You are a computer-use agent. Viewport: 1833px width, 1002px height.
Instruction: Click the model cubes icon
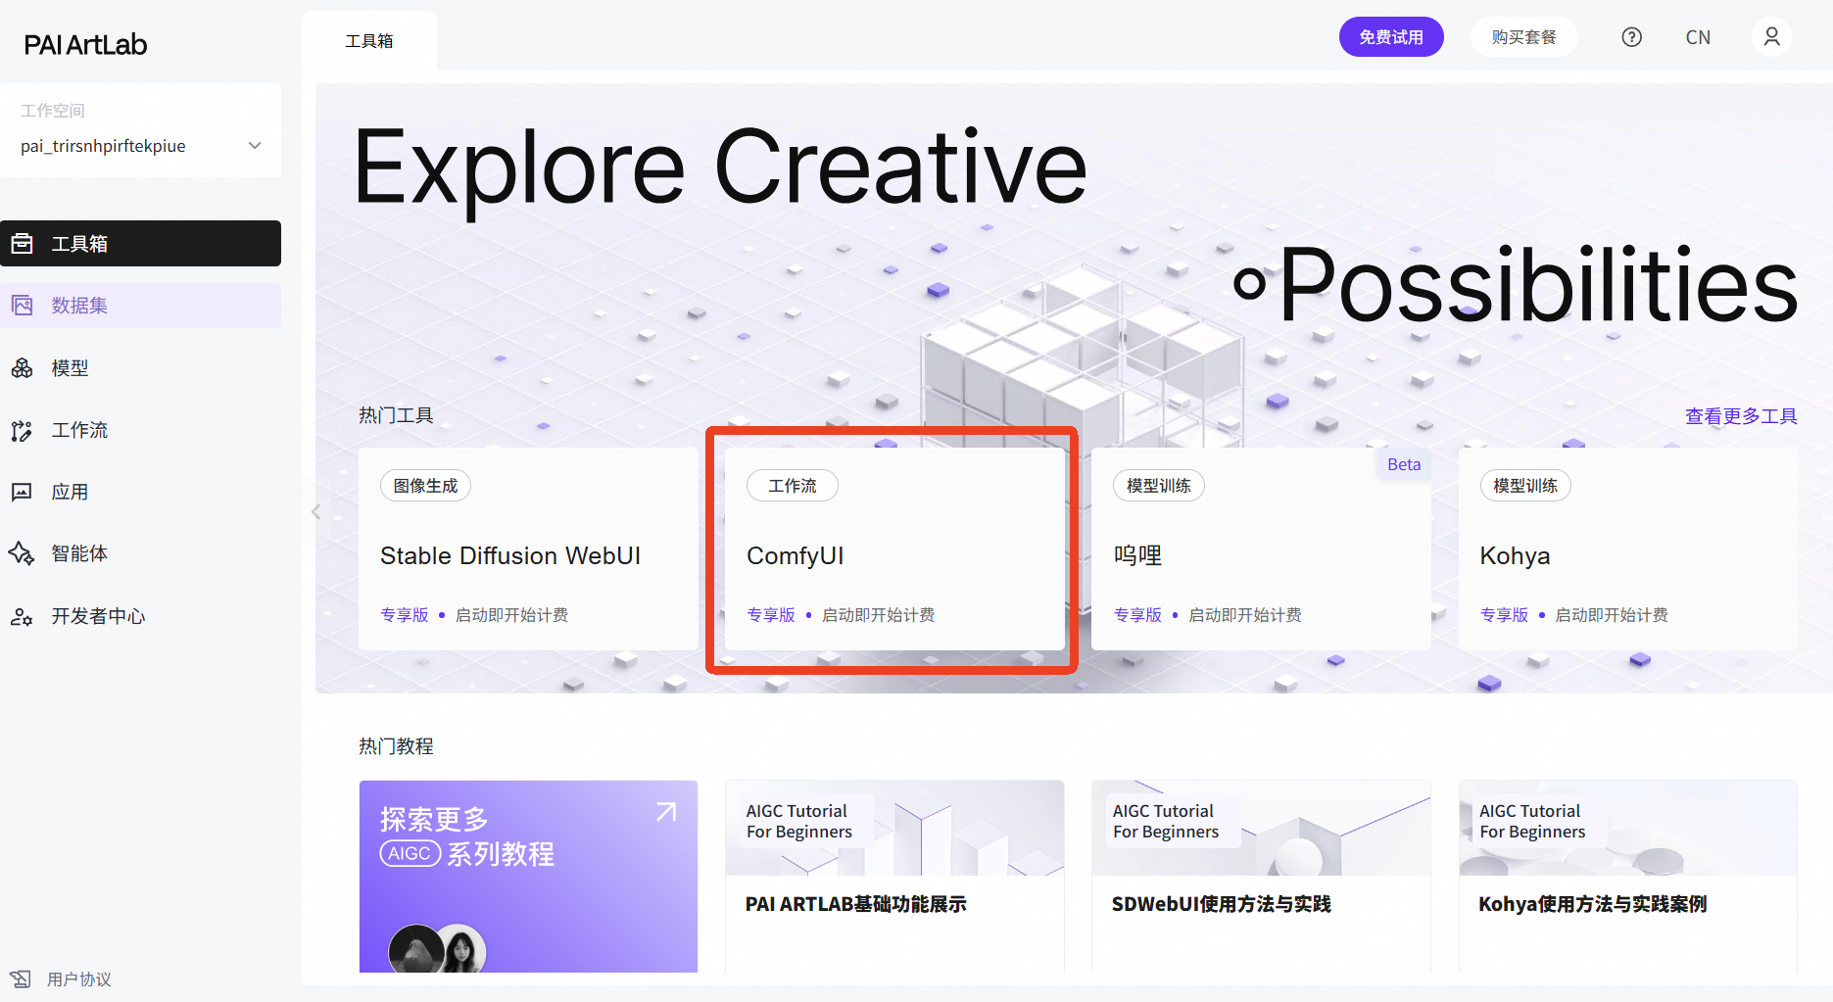[x=23, y=368]
